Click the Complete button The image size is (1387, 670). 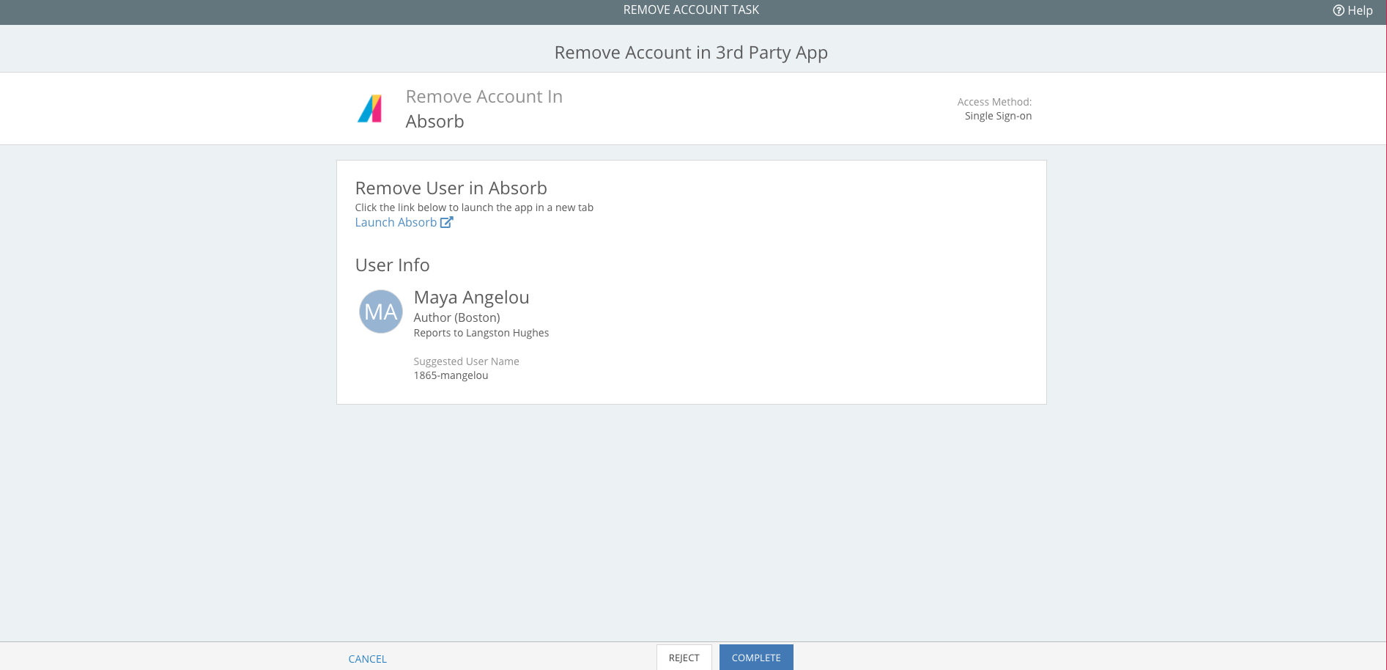pyautogui.click(x=756, y=658)
